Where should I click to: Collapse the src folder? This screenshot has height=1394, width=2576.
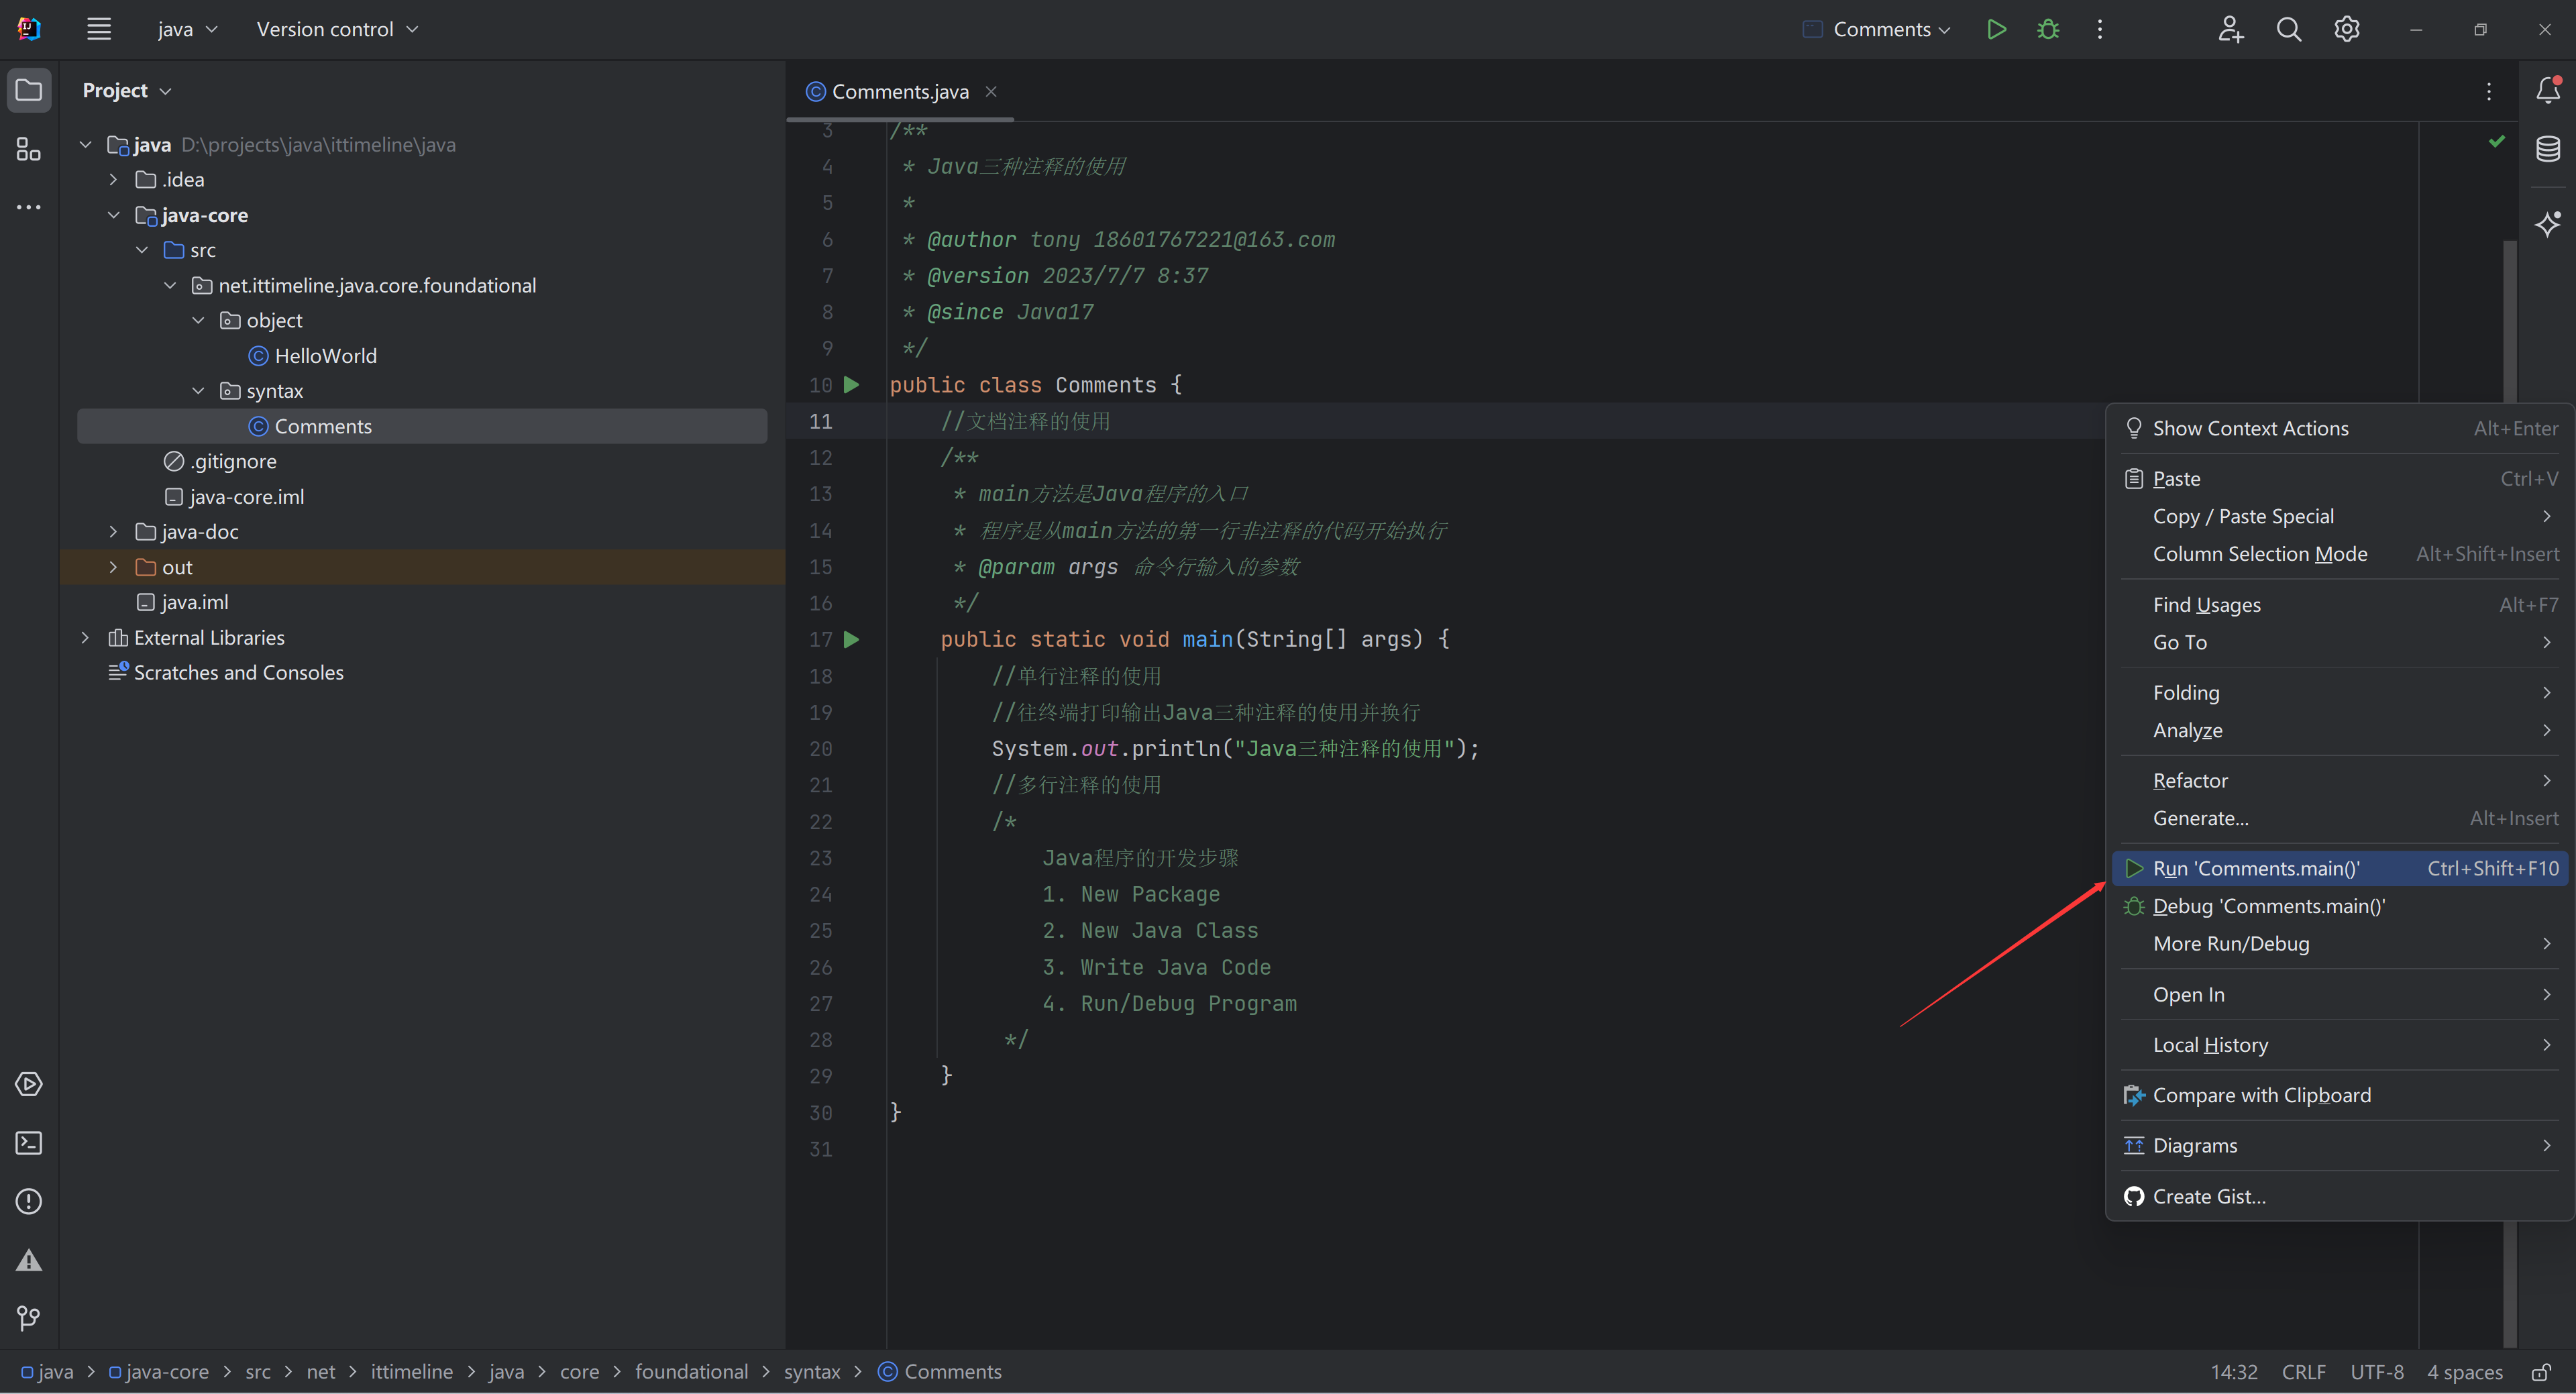click(x=142, y=250)
